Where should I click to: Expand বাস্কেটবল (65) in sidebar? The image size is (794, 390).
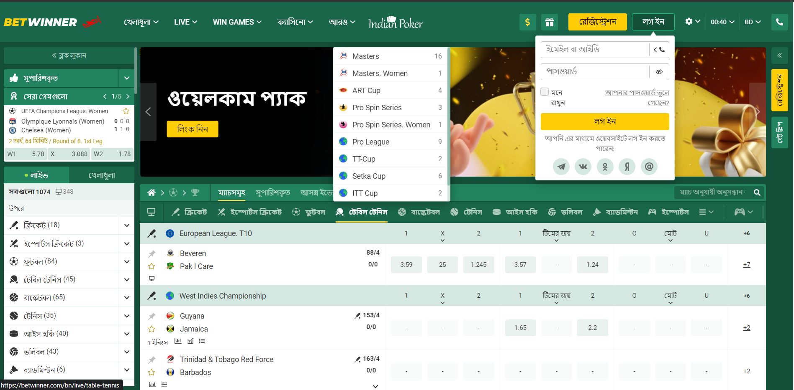coord(126,298)
